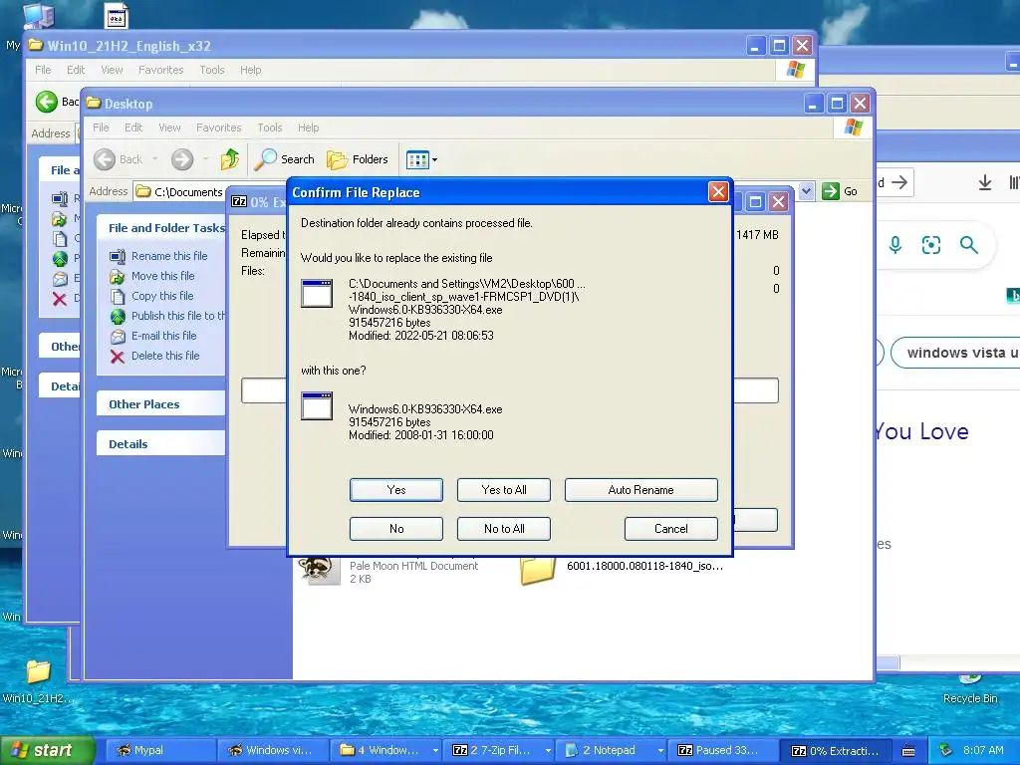Open Help menu in Desktop window

[309, 127]
